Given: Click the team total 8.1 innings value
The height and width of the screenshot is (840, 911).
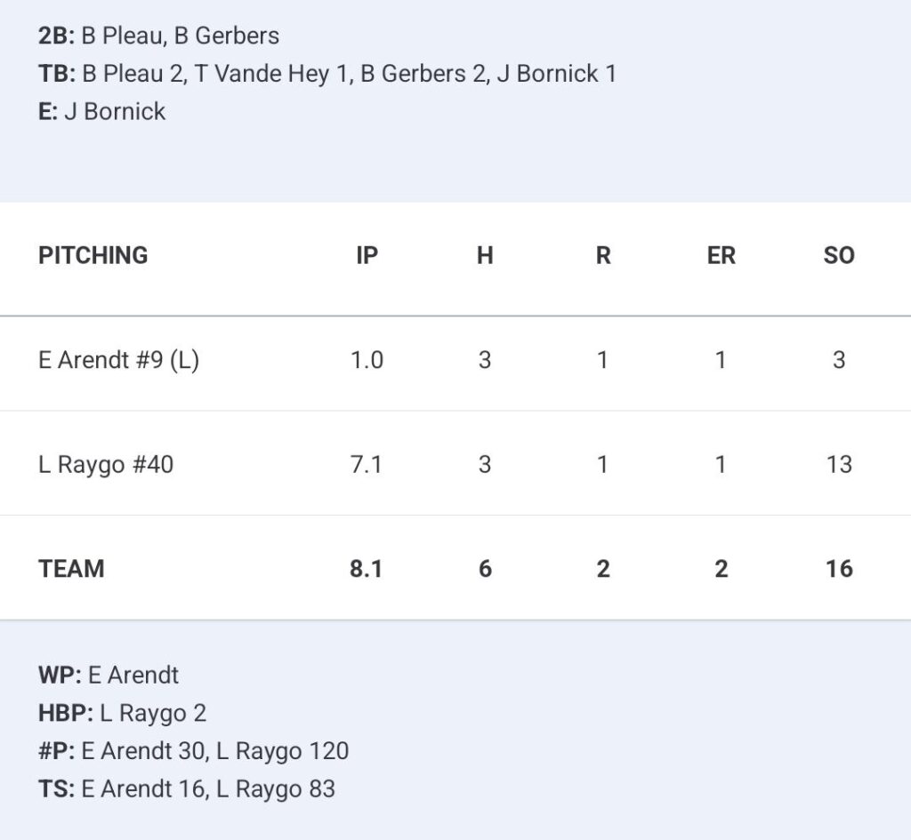Looking at the screenshot, I should [367, 568].
